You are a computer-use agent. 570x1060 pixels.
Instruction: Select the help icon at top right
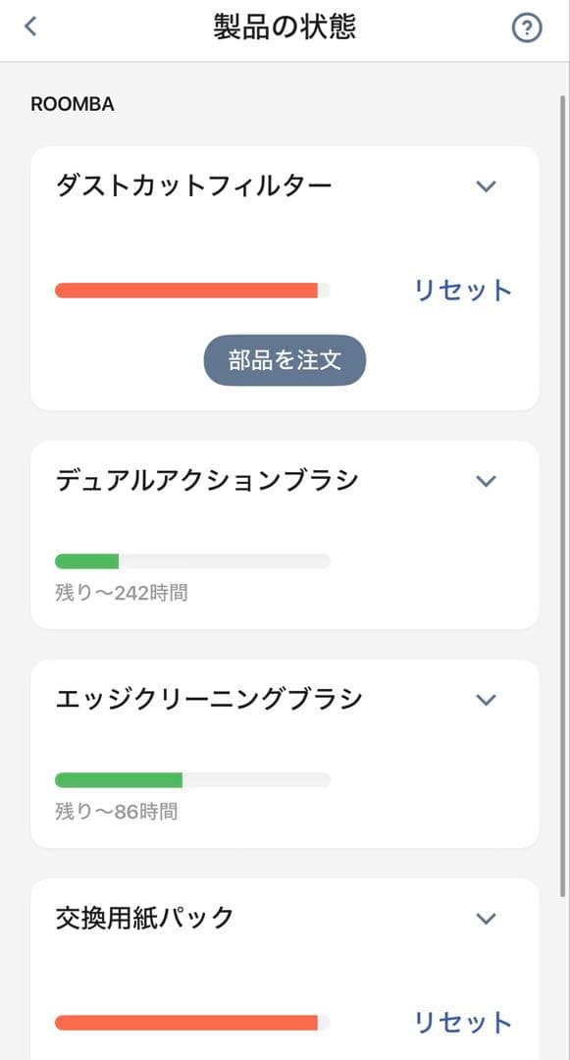[526, 26]
